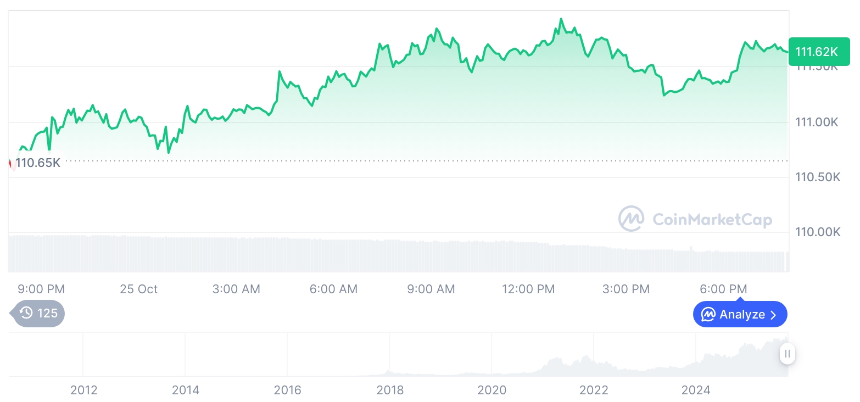860x402 pixels.
Task: Click the red marker left of 110.65K
Action: 10,163
